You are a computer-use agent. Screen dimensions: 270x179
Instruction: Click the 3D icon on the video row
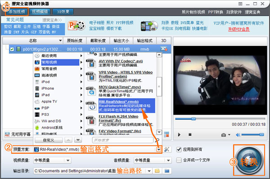pos(164,49)
